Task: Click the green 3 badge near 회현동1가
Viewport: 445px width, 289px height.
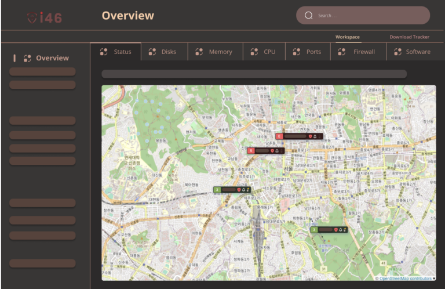Action: [314, 230]
